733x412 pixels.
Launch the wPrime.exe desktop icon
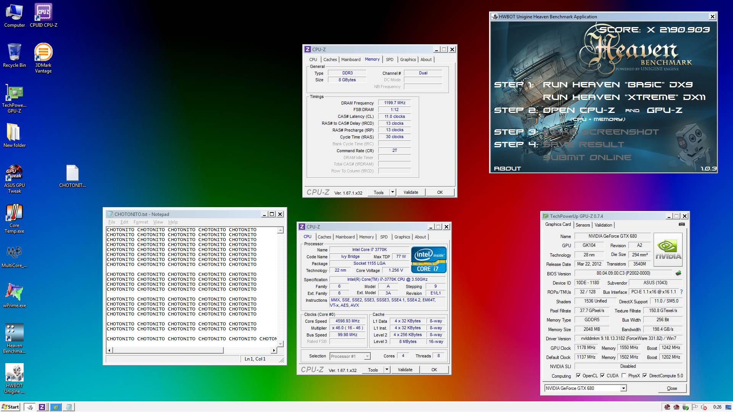point(15,296)
